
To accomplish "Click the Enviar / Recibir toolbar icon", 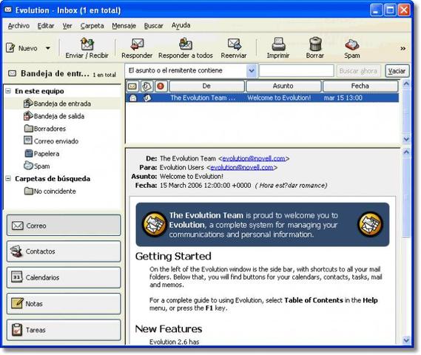I will point(87,44).
